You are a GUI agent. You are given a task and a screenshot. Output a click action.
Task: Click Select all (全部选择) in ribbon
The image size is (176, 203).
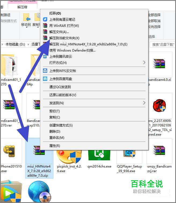coord(154,15)
